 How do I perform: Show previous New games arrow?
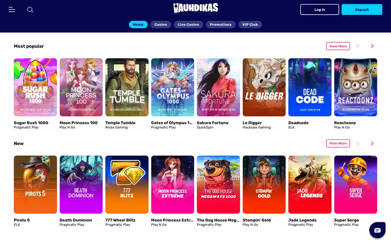[357, 143]
